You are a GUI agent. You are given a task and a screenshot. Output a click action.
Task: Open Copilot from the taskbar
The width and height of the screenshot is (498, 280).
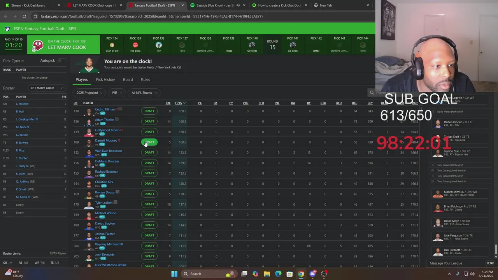click(256, 274)
